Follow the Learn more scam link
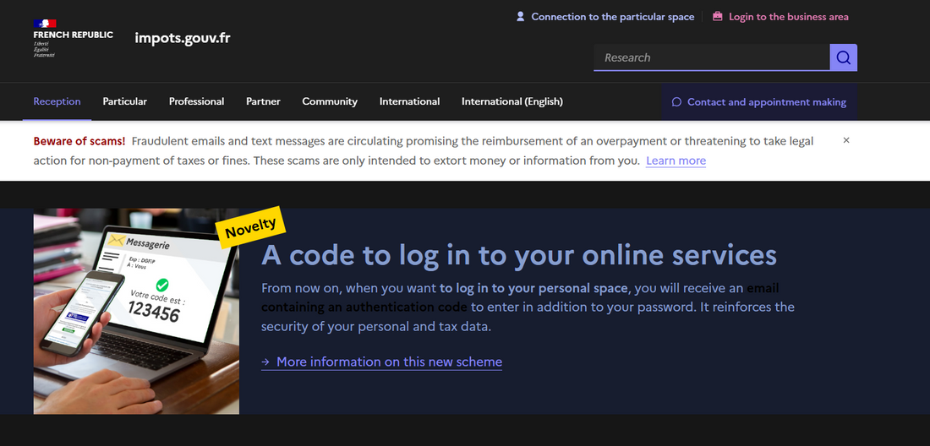 coord(676,160)
